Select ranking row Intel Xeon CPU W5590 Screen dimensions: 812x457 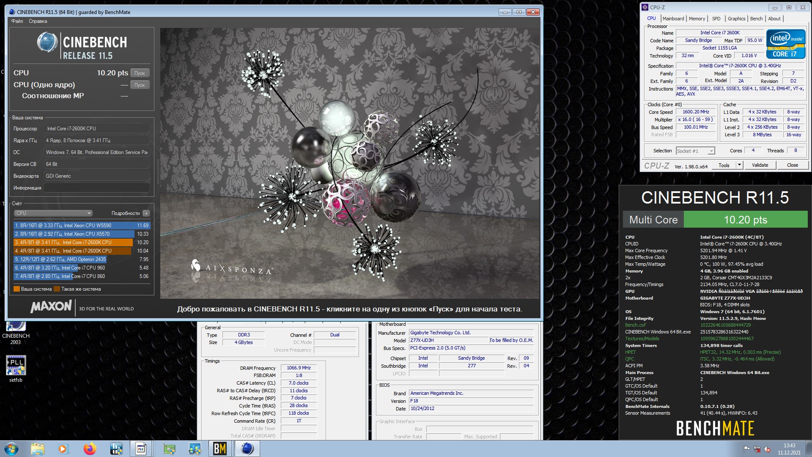pos(81,226)
